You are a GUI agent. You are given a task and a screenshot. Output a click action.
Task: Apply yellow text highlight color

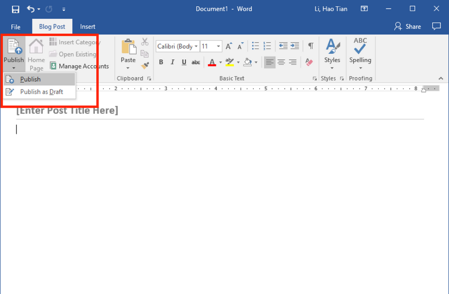[x=230, y=62]
